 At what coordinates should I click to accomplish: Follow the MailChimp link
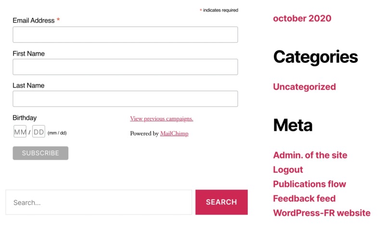pyautogui.click(x=174, y=134)
